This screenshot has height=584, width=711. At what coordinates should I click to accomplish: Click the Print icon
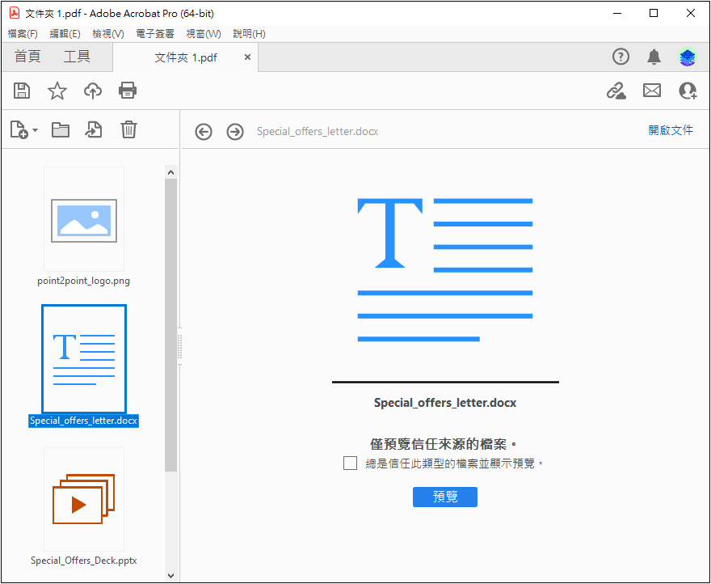(128, 91)
